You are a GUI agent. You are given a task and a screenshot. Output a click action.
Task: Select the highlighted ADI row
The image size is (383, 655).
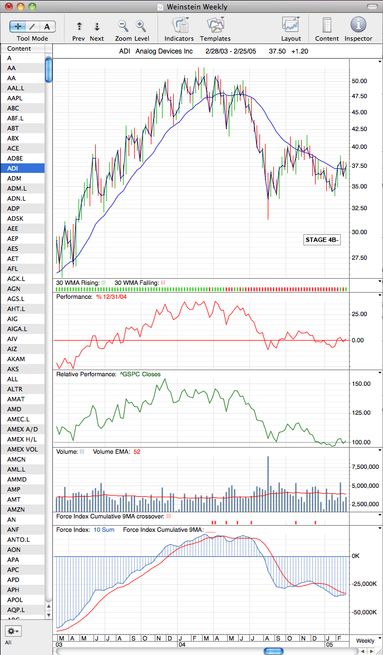[x=22, y=168]
